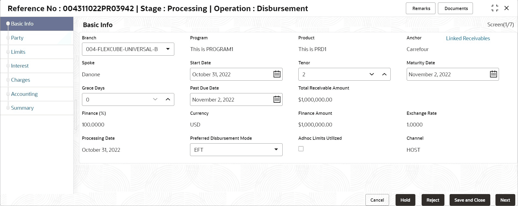Viewport: 518px width, 206px height.
Task: Click Save and Close
Action: [470, 200]
